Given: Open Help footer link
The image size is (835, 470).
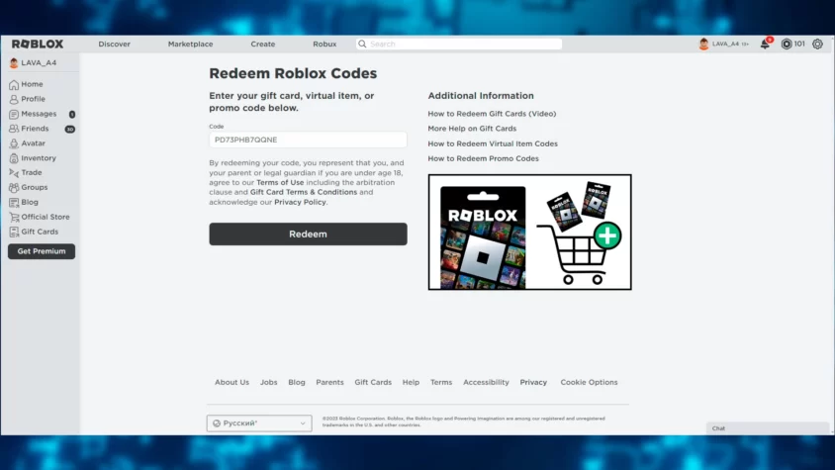Looking at the screenshot, I should point(411,382).
